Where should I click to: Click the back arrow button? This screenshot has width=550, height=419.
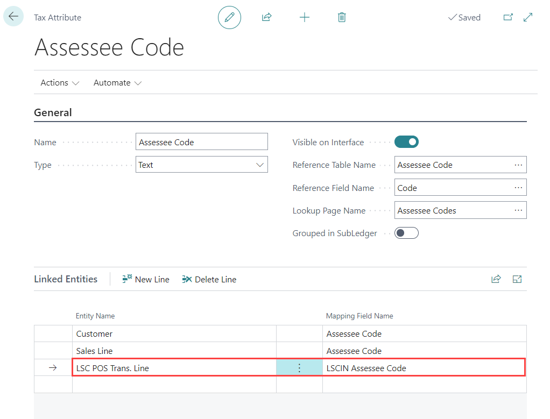pyautogui.click(x=13, y=17)
